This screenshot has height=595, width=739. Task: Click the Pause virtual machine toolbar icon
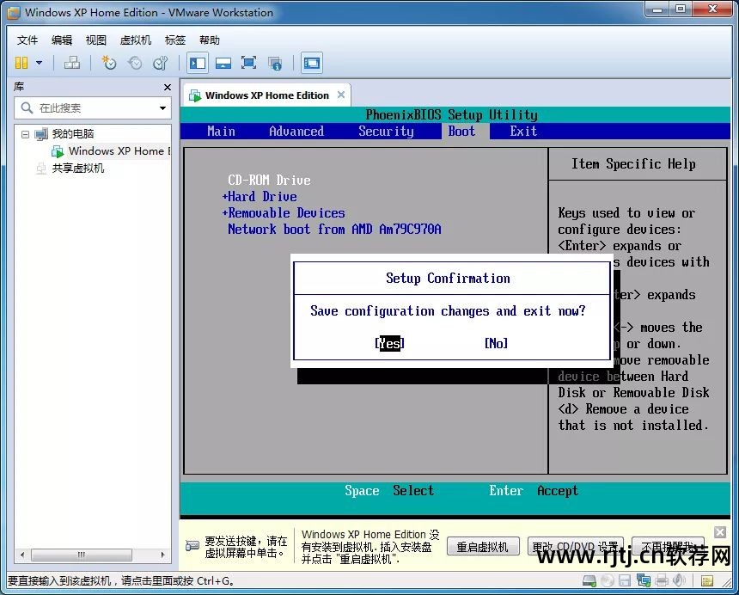coord(21,63)
